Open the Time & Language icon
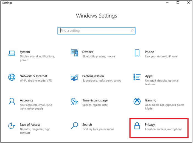Viewport: 193px width, 143px height. 74,101
